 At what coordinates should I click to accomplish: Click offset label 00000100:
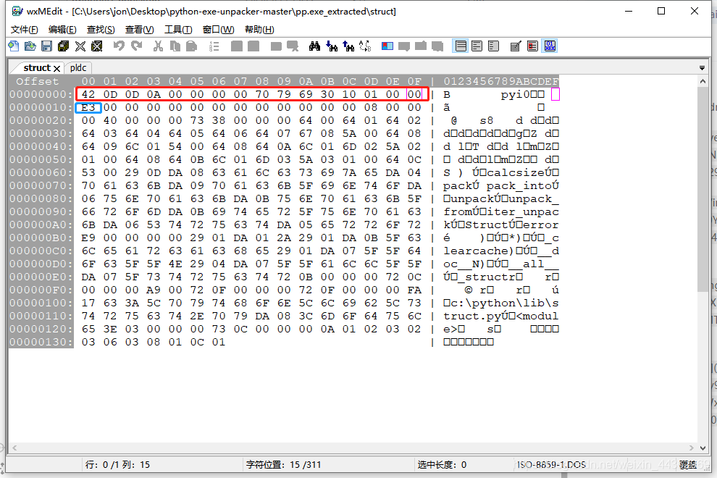(x=41, y=303)
